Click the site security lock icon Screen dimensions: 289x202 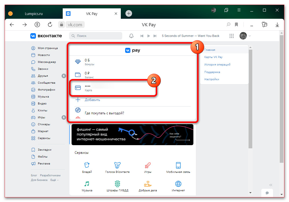tap(61, 25)
